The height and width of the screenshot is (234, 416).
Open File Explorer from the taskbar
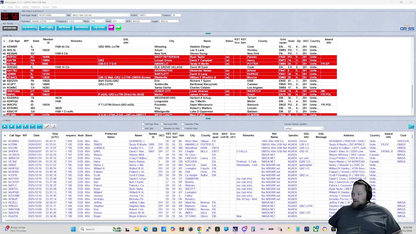point(137,229)
